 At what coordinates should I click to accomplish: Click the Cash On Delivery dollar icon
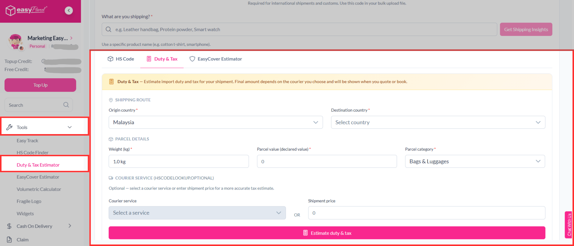pos(9,226)
